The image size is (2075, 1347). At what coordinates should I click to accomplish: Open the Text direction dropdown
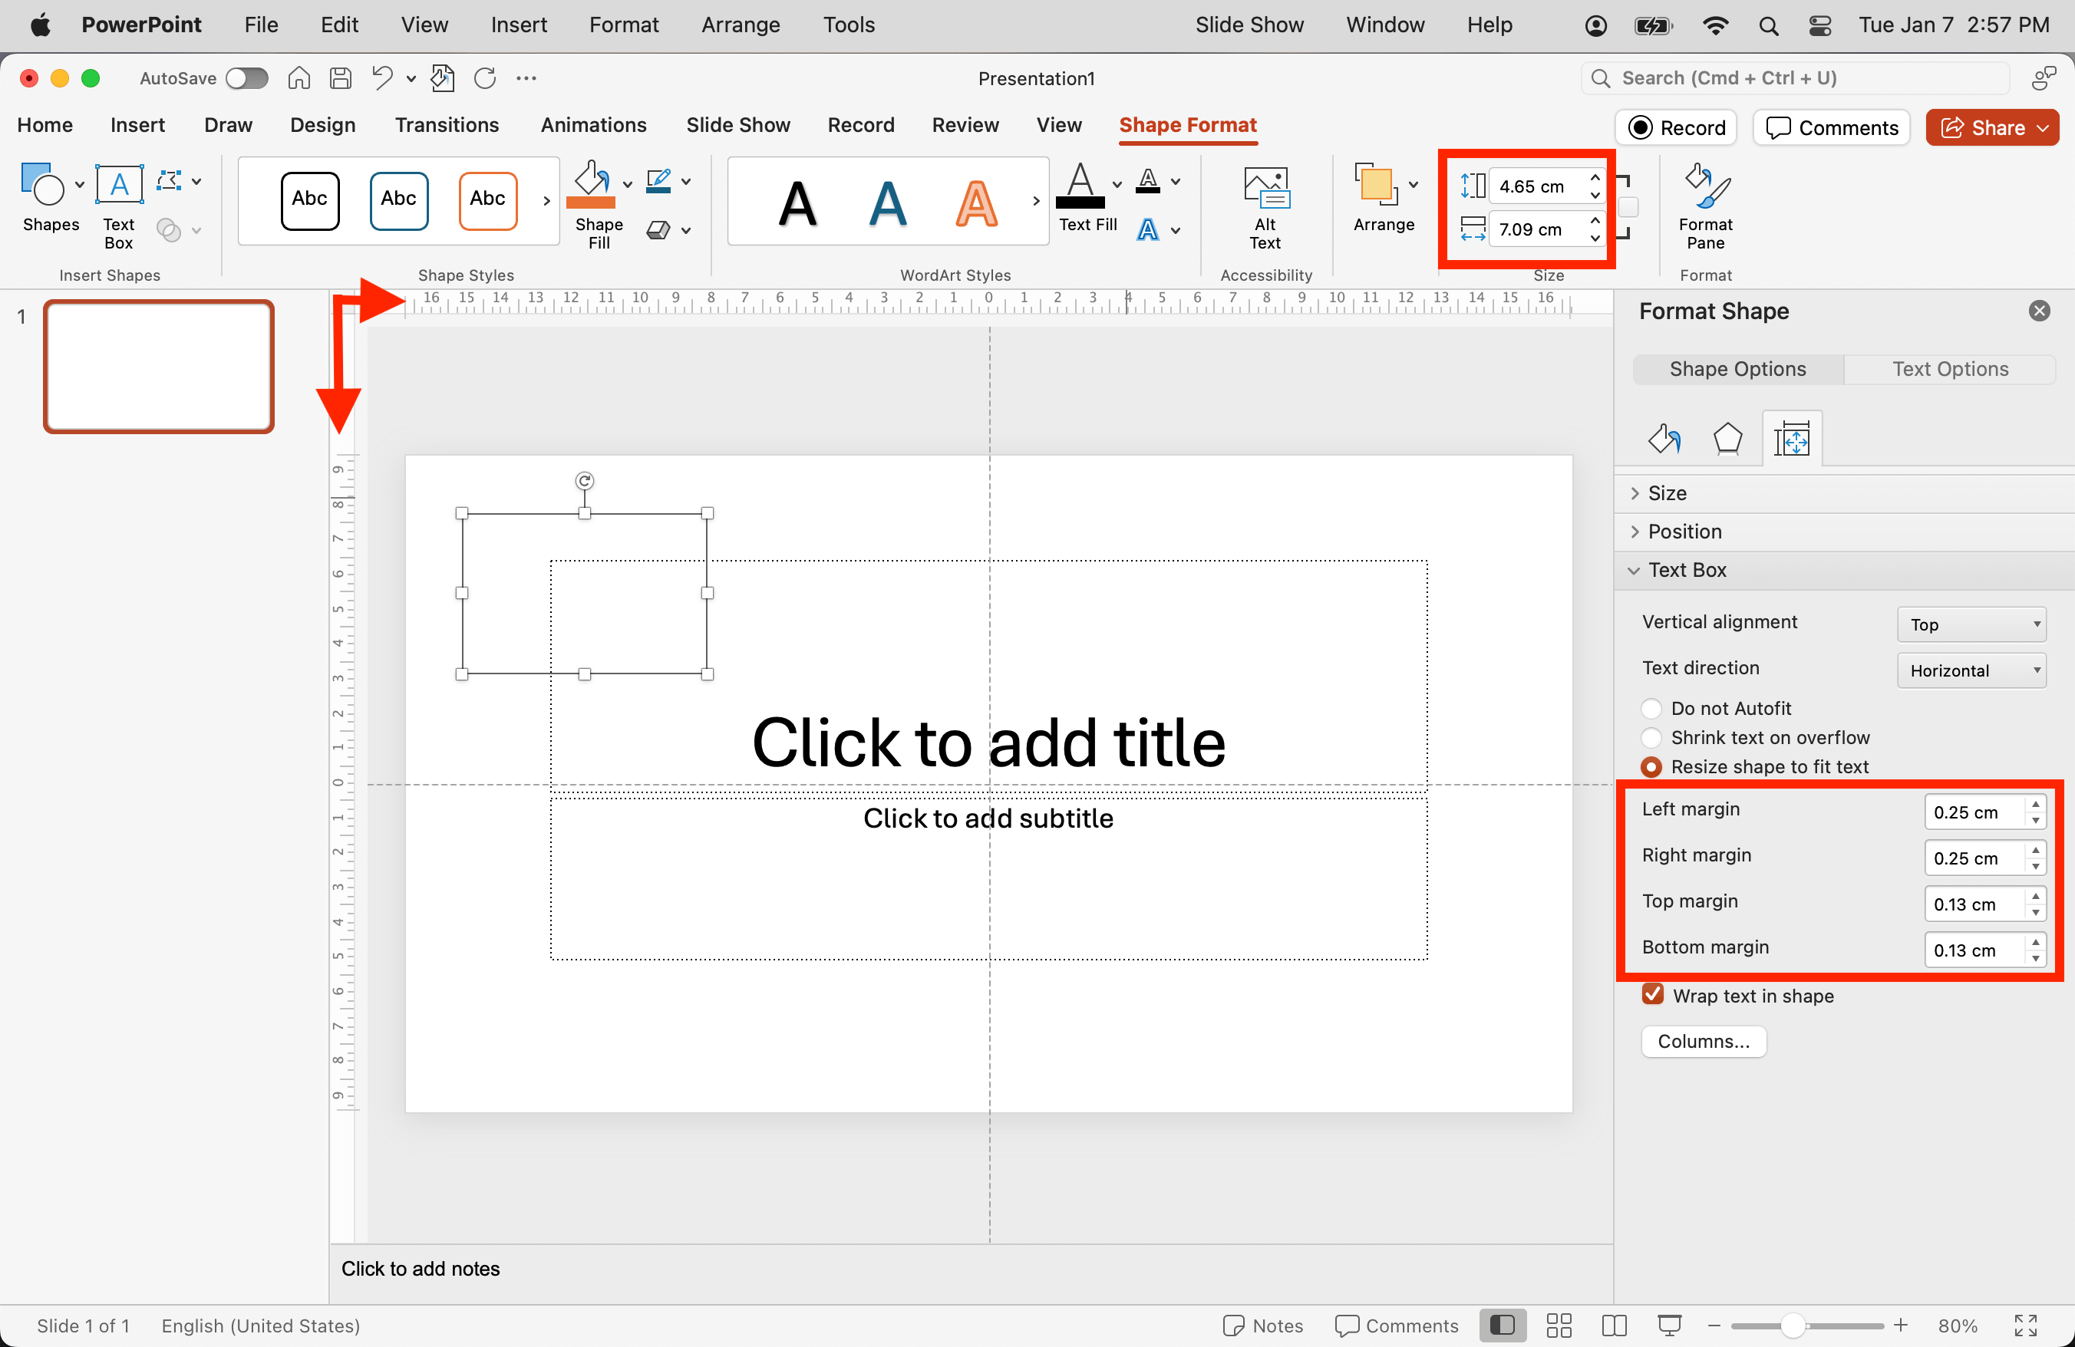(1971, 670)
